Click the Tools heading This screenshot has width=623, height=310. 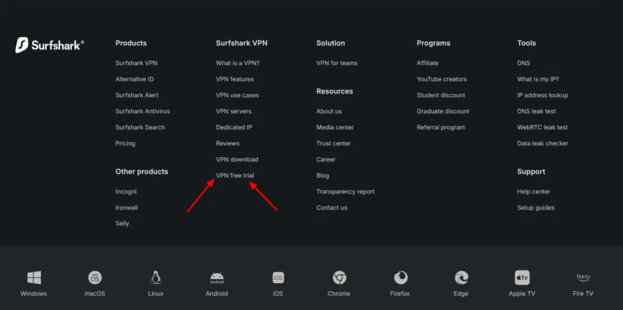526,43
